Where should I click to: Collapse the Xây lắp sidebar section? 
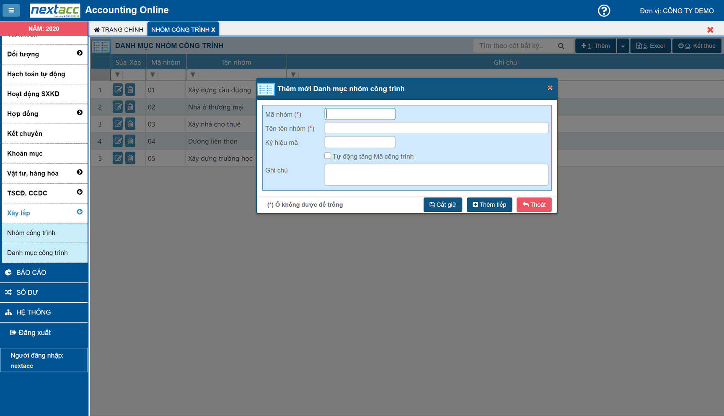80,212
